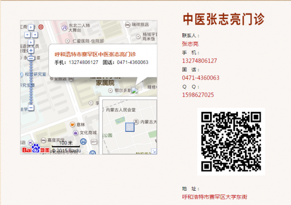The image size is (291, 205).
Task: Pan the Baidu map down
Action: [x=31, y=42]
